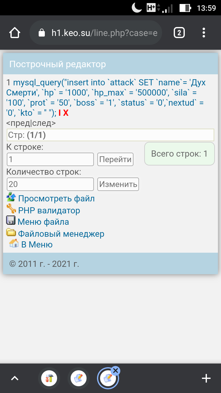The image size is (221, 393).
Task: Click the wrench icon beside PHP валидатор
Action: click(x=11, y=210)
